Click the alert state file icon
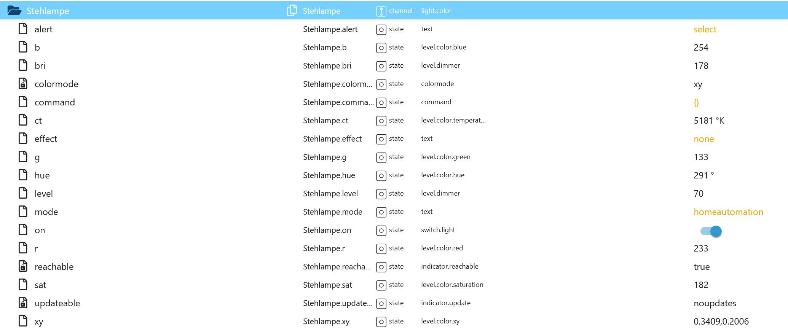 23,29
